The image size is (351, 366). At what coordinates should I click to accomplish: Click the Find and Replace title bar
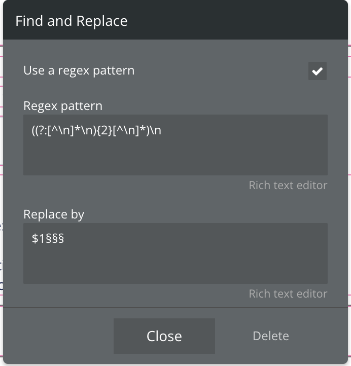(175, 20)
